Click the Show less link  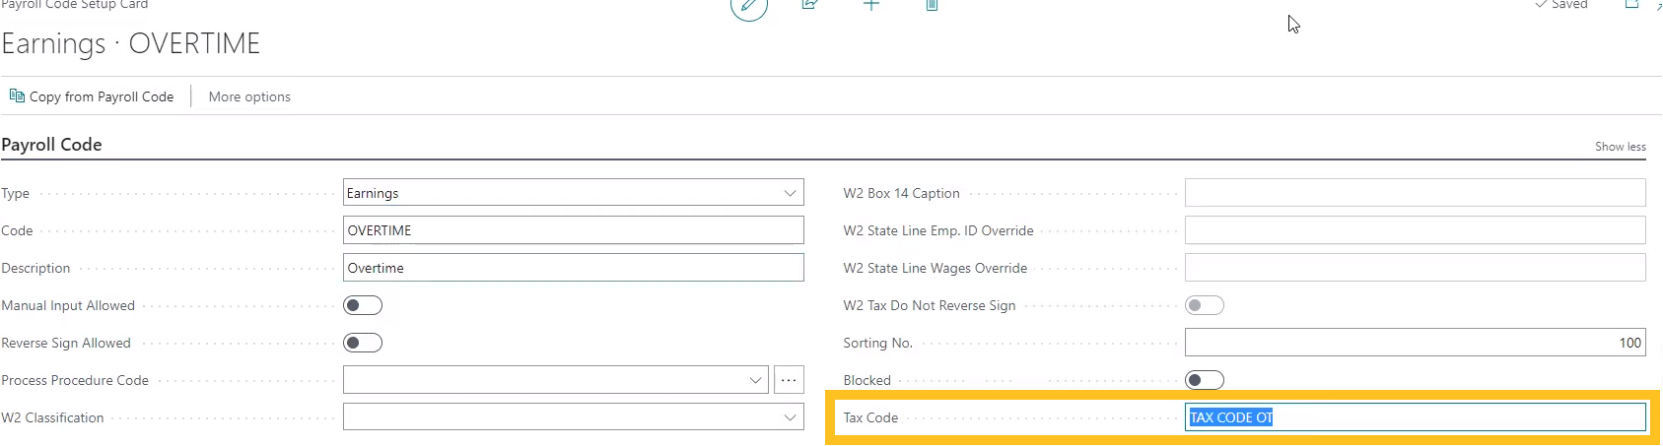[1620, 147]
